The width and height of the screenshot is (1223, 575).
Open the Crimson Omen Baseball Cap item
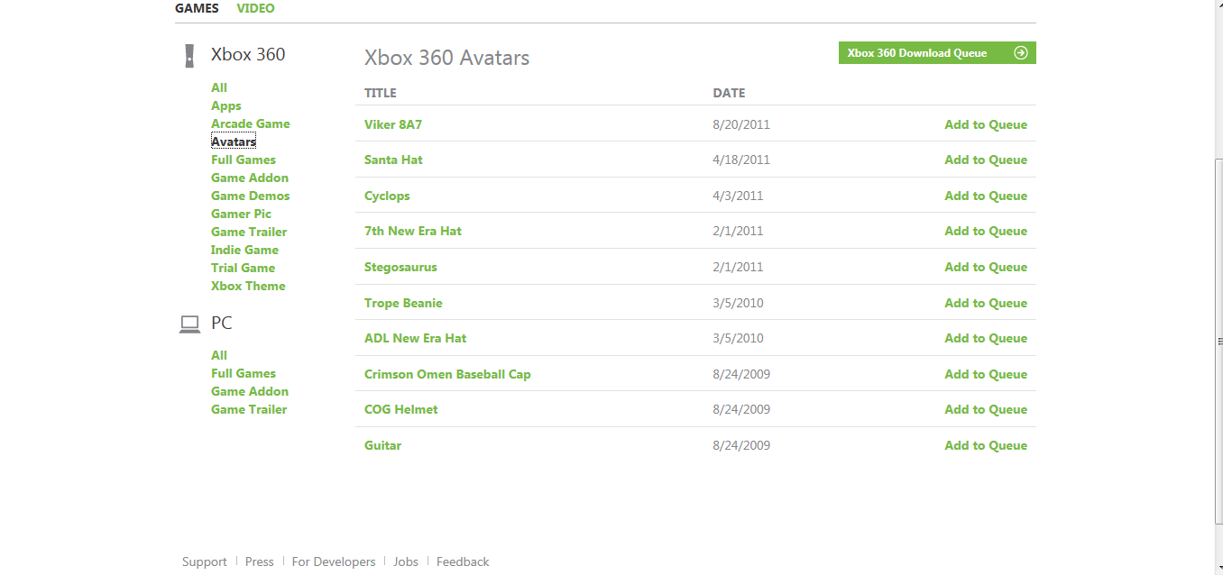click(x=447, y=374)
